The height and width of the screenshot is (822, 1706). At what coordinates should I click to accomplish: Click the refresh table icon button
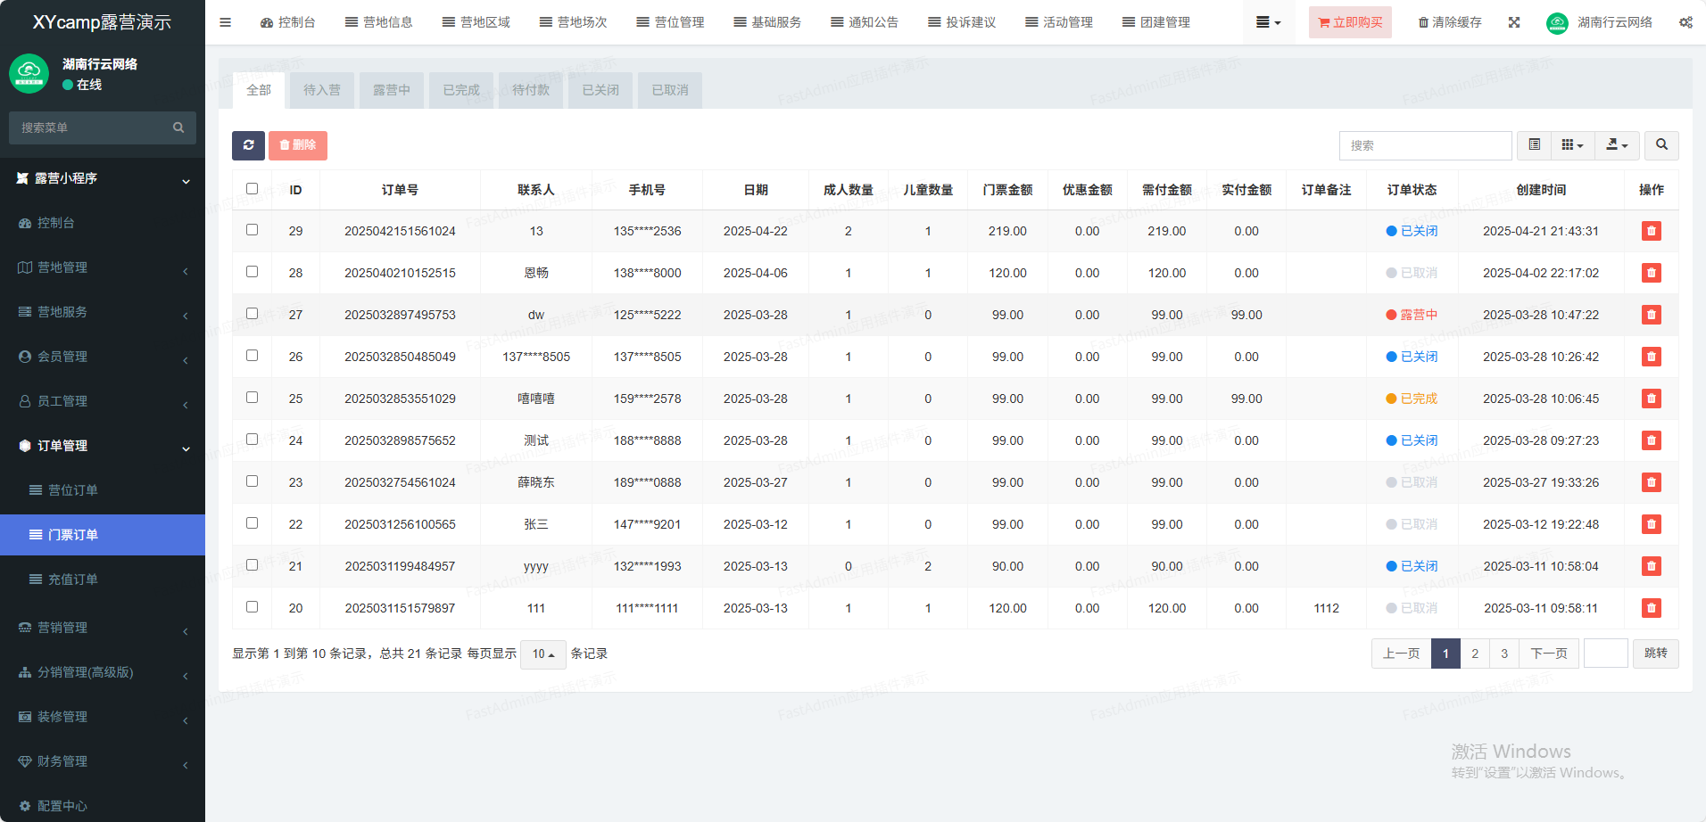(248, 145)
